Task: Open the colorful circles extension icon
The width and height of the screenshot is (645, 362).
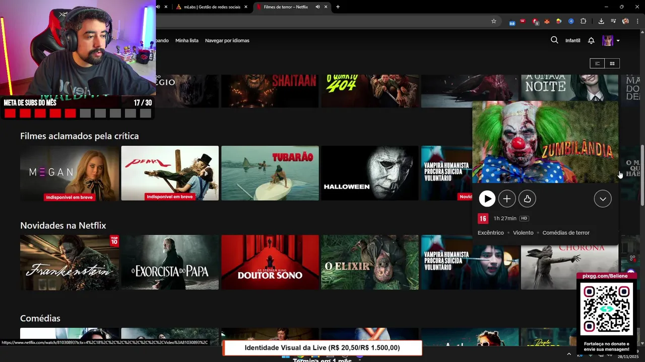Action: click(559, 21)
